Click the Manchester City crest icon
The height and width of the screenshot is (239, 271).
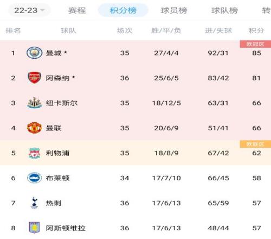pos(34,53)
